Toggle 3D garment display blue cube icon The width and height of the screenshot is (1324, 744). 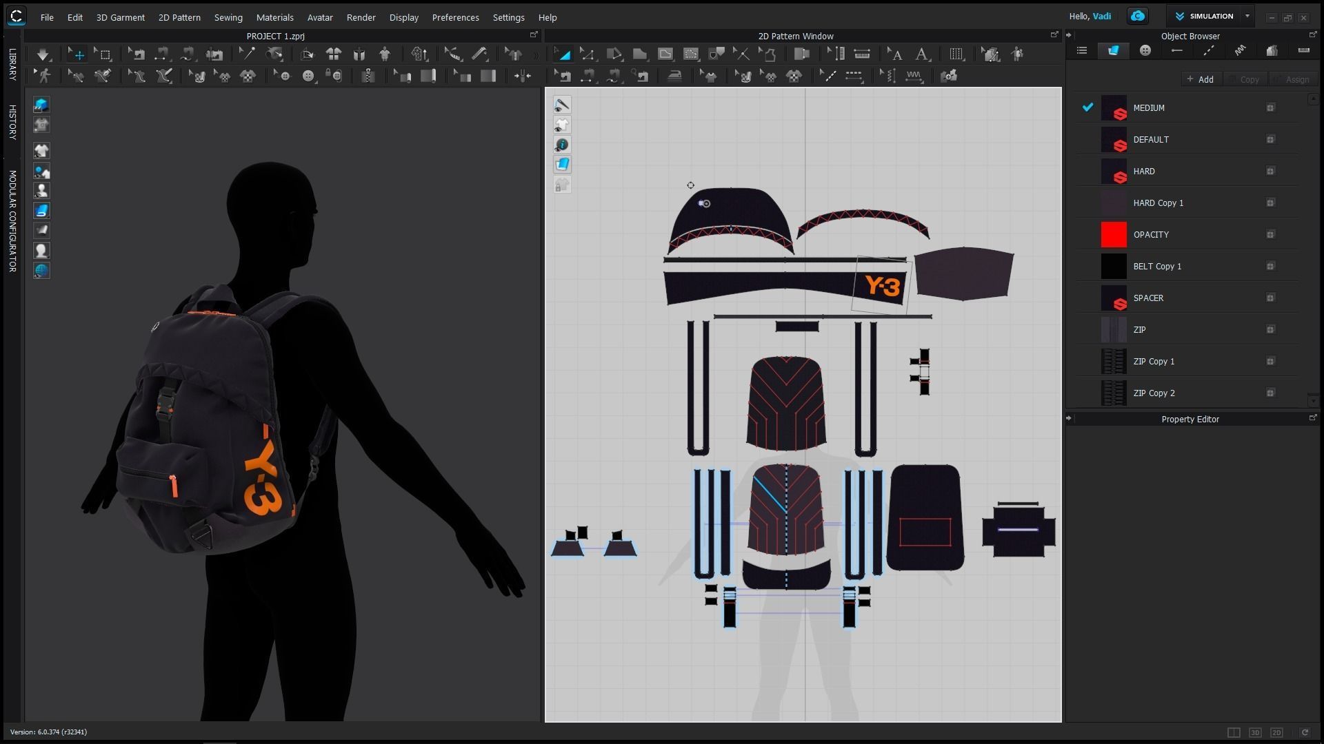(41, 105)
